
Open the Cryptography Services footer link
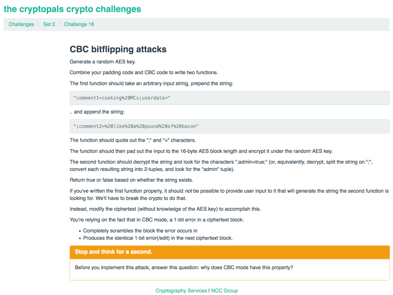181,291
